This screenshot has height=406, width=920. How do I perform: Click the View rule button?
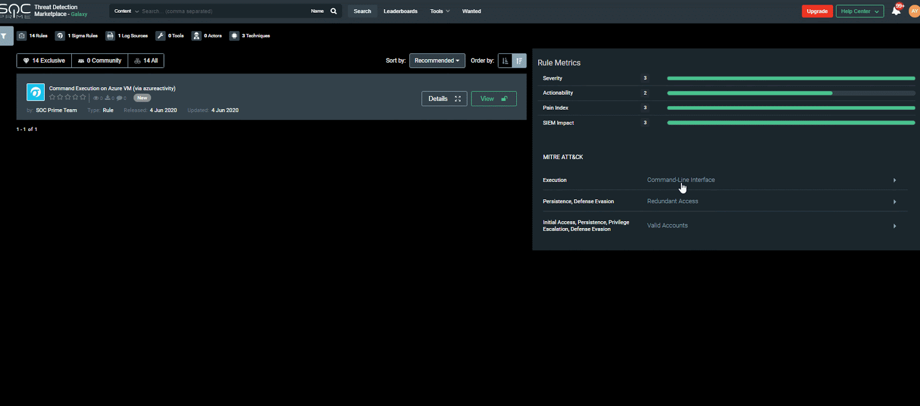[494, 99]
